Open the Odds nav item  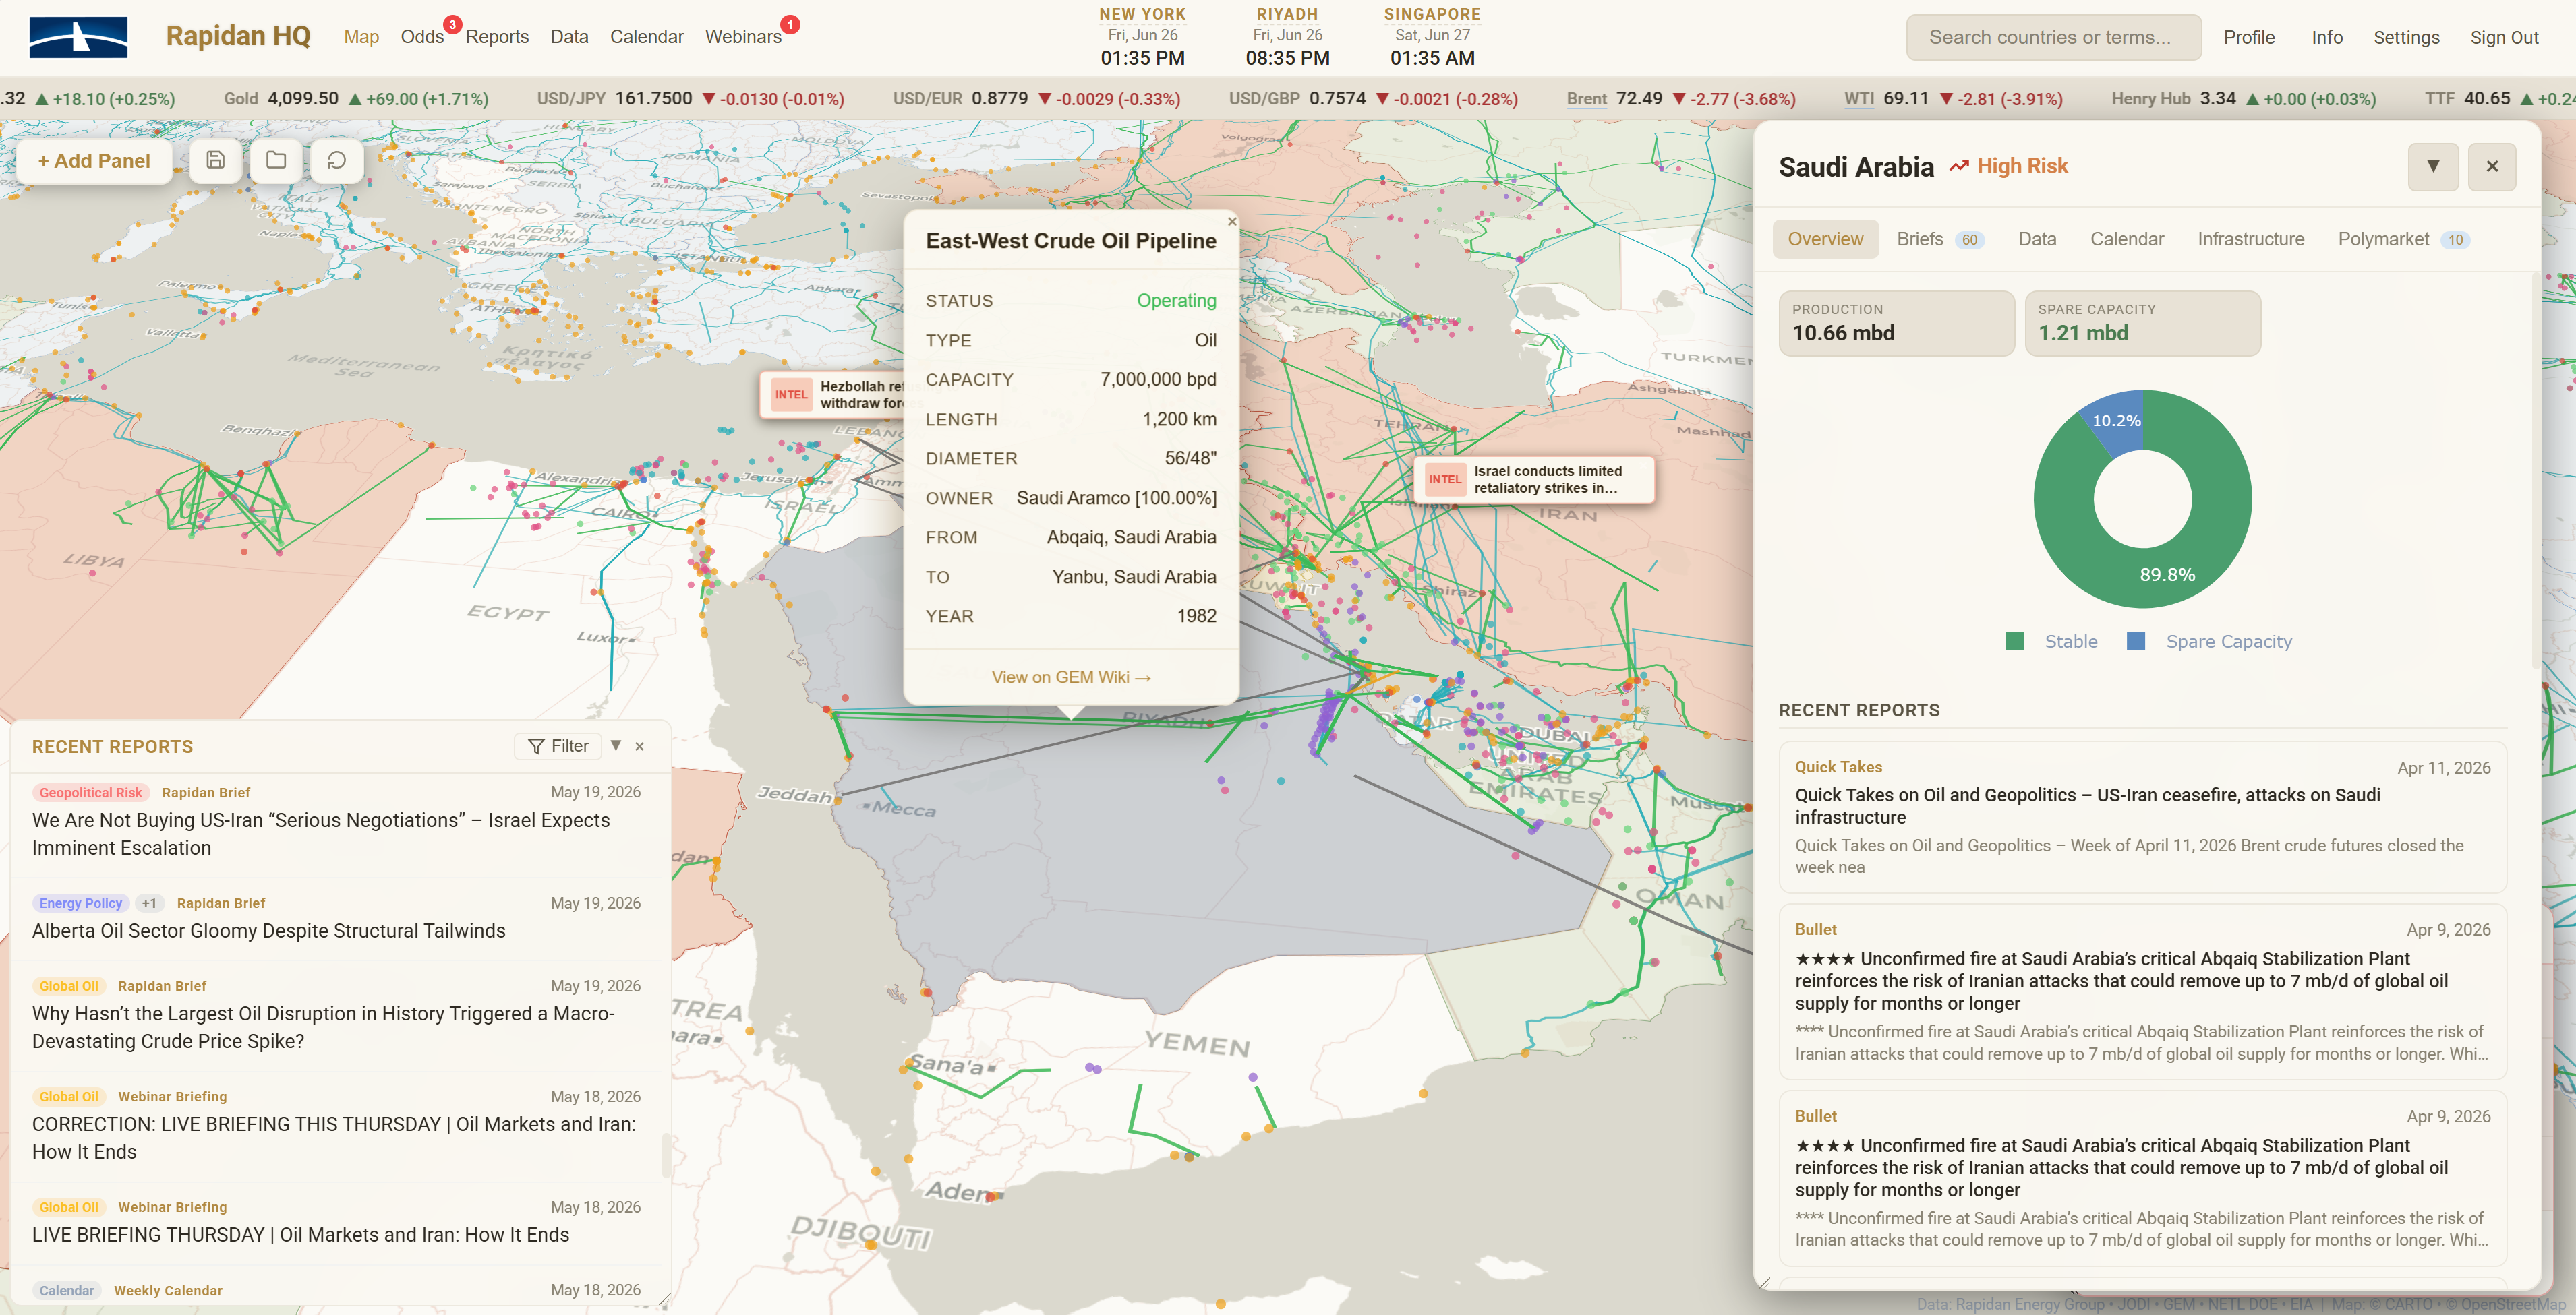(x=422, y=37)
